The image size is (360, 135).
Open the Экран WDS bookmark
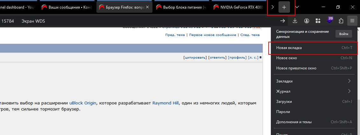pyautogui.click(x=33, y=21)
